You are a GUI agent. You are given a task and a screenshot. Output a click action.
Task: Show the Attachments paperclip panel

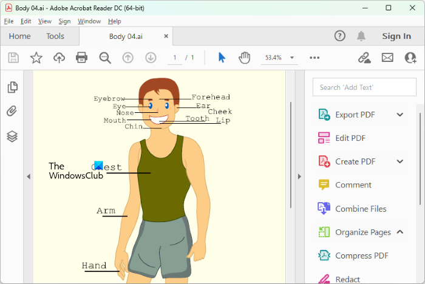coord(12,112)
